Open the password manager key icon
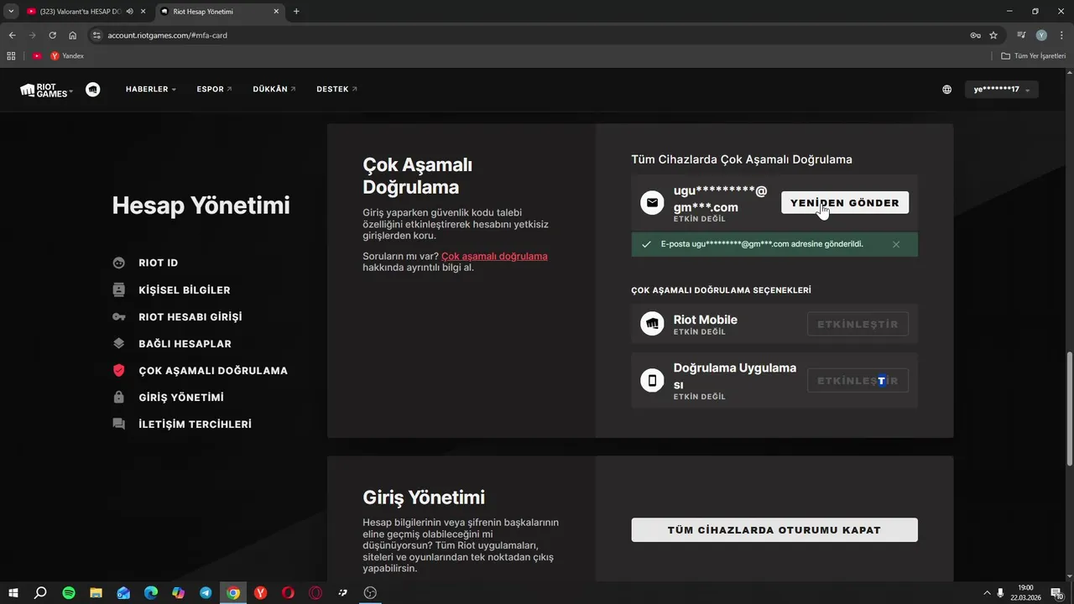 click(975, 35)
